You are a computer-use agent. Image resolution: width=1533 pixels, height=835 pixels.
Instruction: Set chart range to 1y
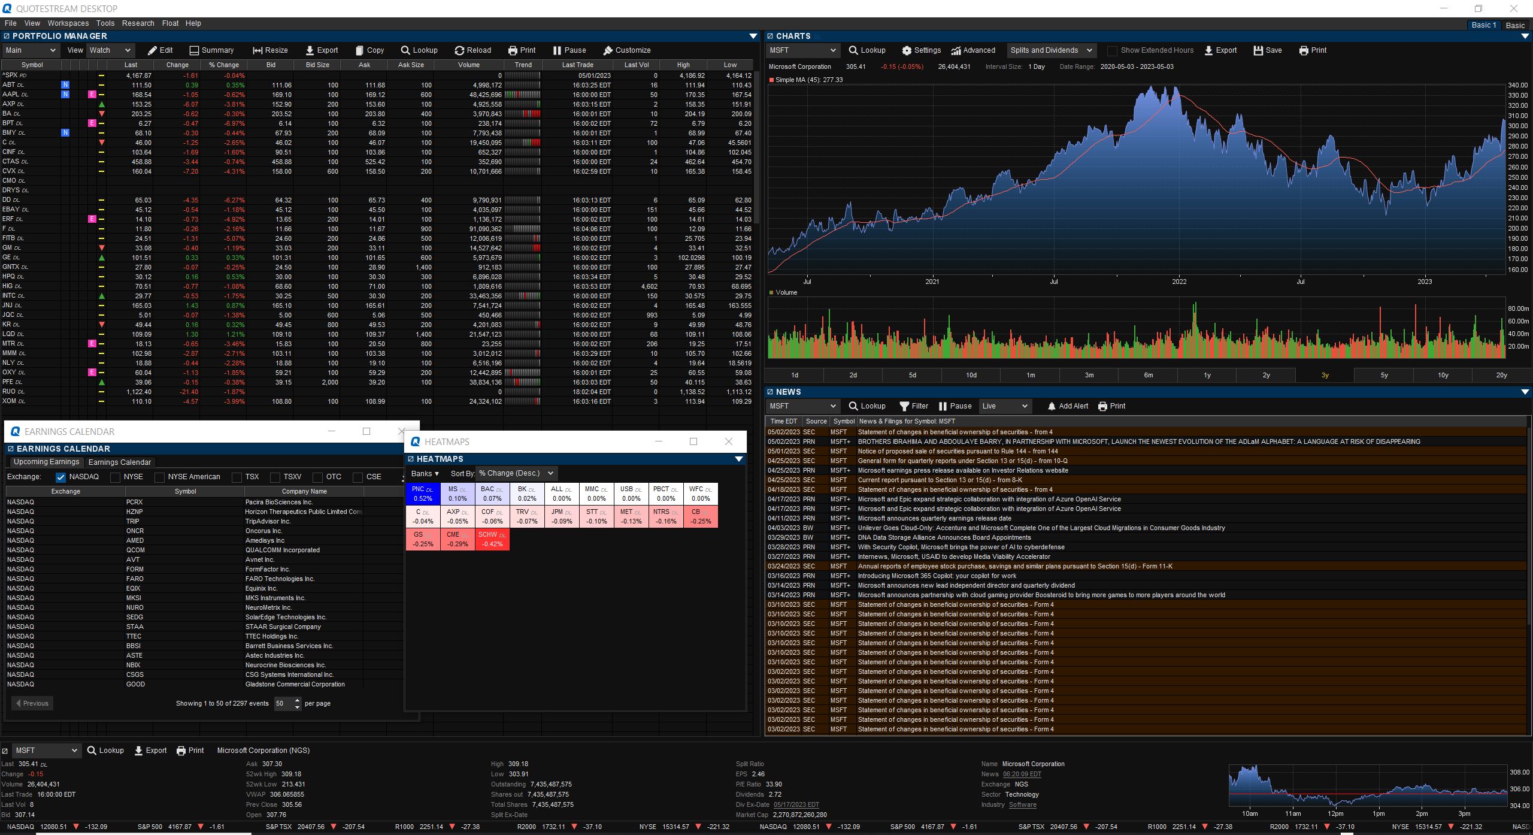(x=1207, y=375)
